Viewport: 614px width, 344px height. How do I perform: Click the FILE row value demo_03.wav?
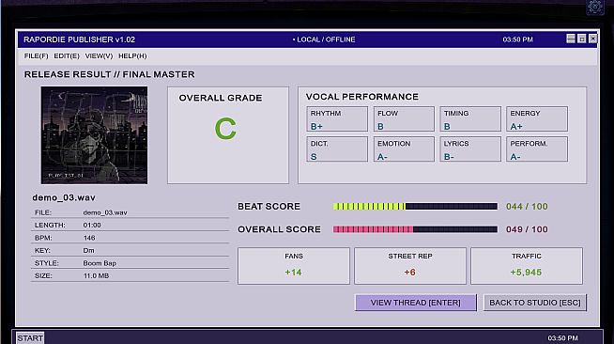click(105, 212)
